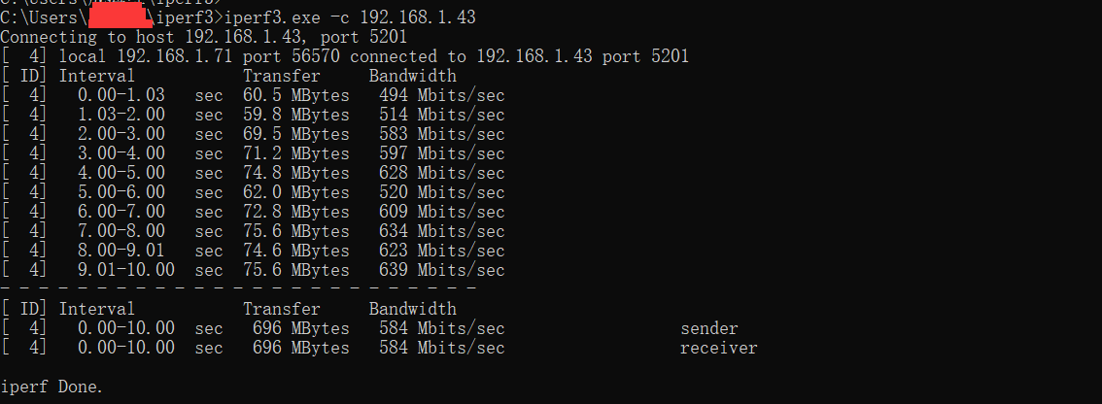The height and width of the screenshot is (404, 1102).
Task: Click the 597 Mbits/sec bandwidth value
Action: [442, 153]
